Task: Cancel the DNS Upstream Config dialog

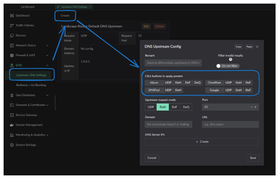Action: point(152,158)
